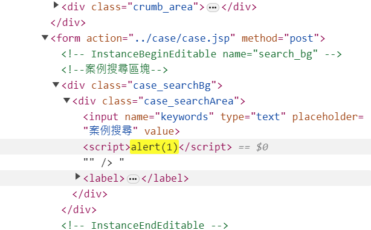Viewport: 371px width, 230px height.
Task: Click the closing </div> below crumb_area
Action: 68,23
